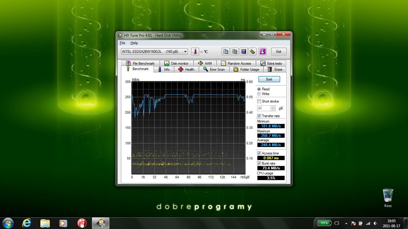Open the INTEL SSDSA2BW160G3L drive dropdown
This screenshot has width=408, height=229.
point(154,52)
